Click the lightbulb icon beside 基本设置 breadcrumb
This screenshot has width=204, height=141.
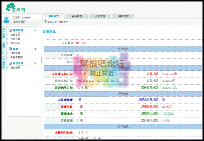click(45, 21)
